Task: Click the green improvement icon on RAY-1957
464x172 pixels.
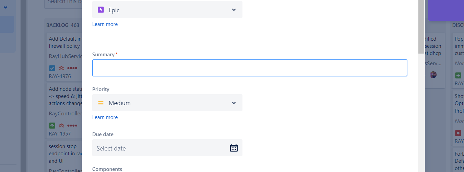Action: pos(52,125)
